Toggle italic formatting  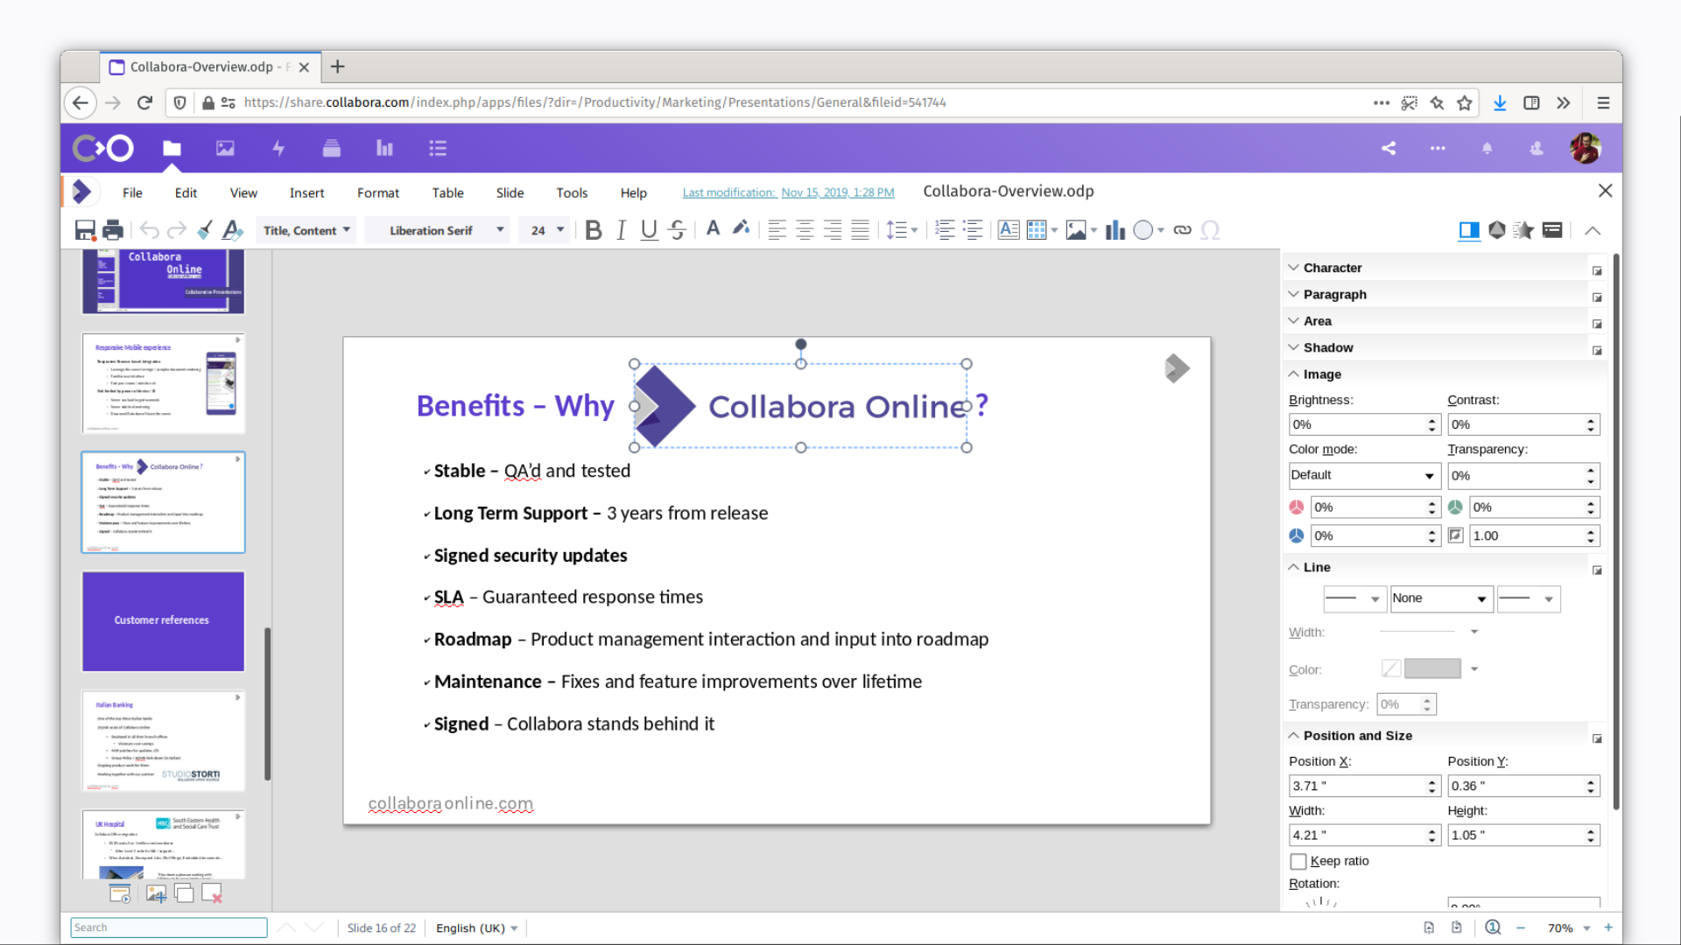coord(621,230)
